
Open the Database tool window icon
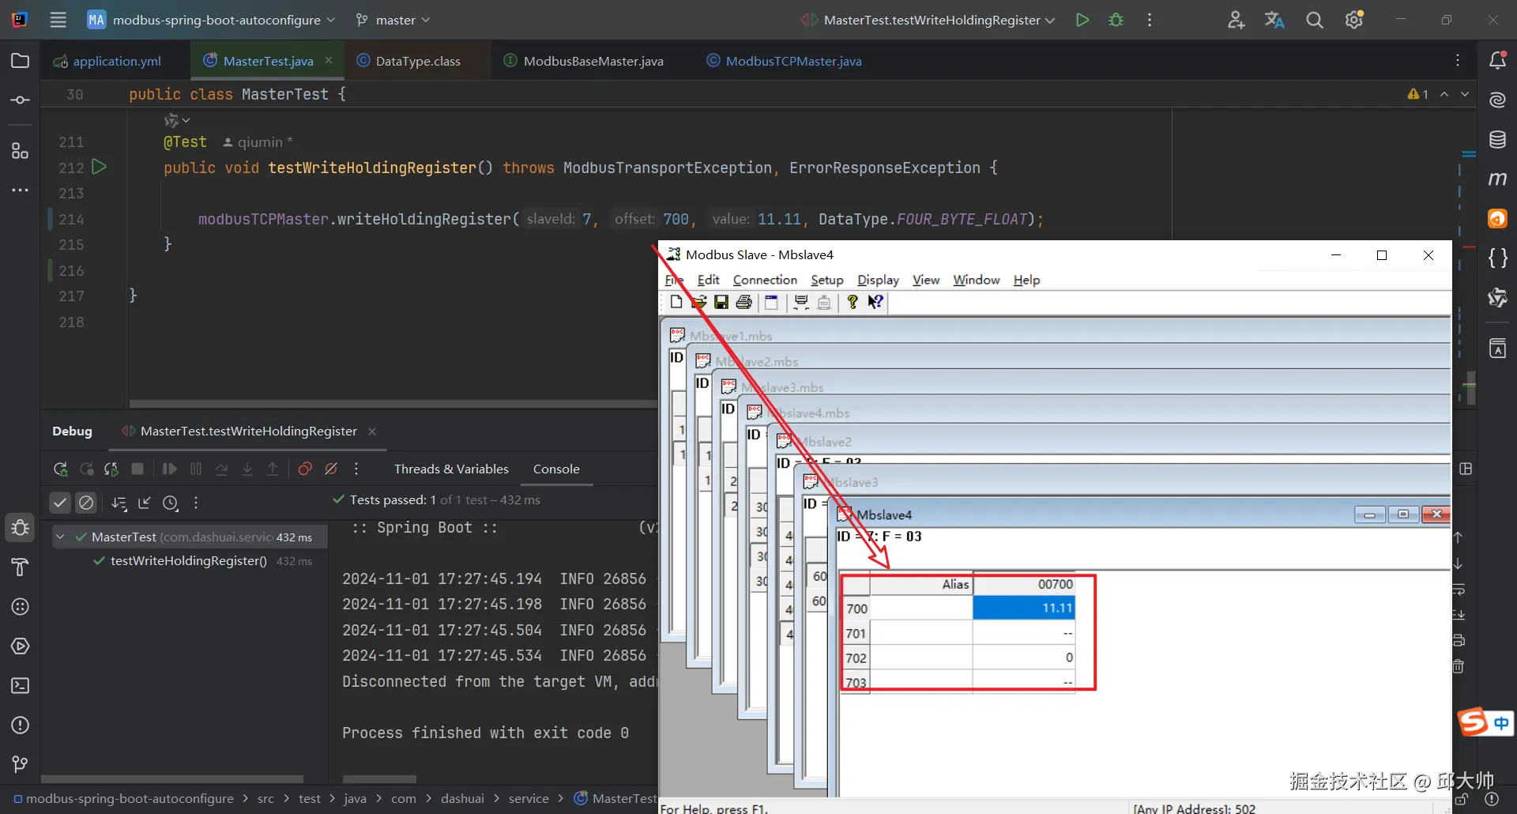1497,140
